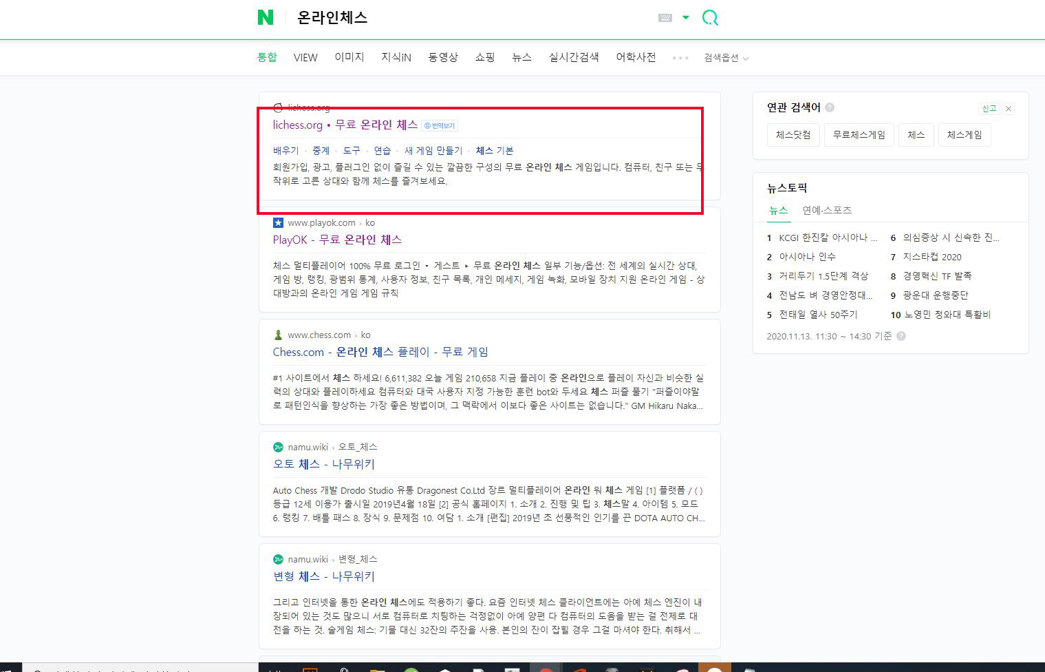Open the PlayOK - 무료 온라인 체스 result
Viewport: 1045px width, 672px height.
337,240
